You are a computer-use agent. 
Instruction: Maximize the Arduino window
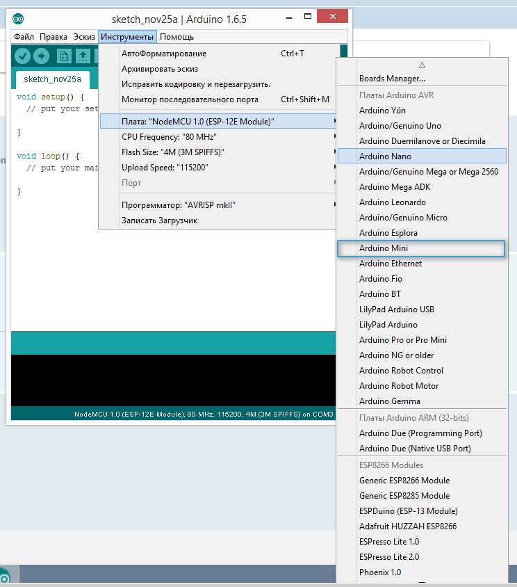click(308, 17)
